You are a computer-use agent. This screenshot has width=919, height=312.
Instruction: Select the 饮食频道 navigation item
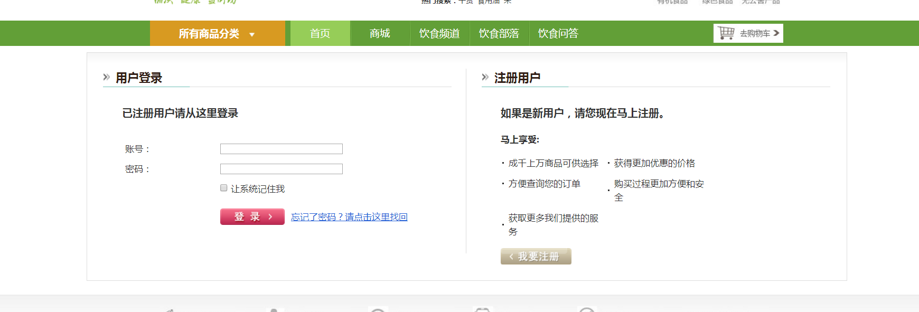tap(439, 33)
